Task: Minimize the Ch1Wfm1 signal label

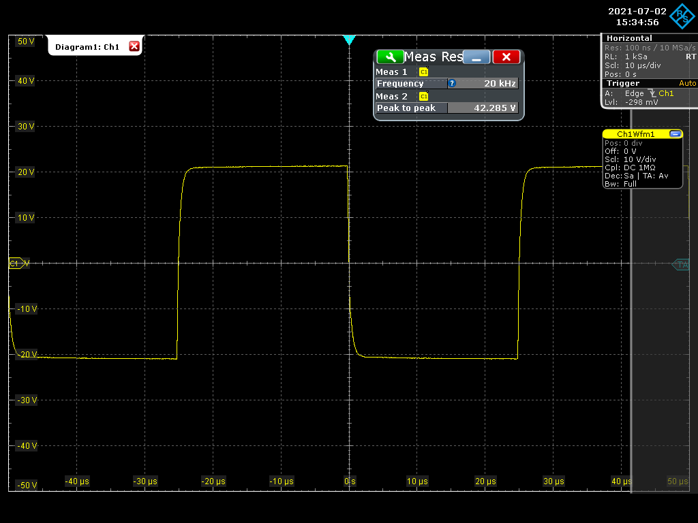Action: point(675,134)
